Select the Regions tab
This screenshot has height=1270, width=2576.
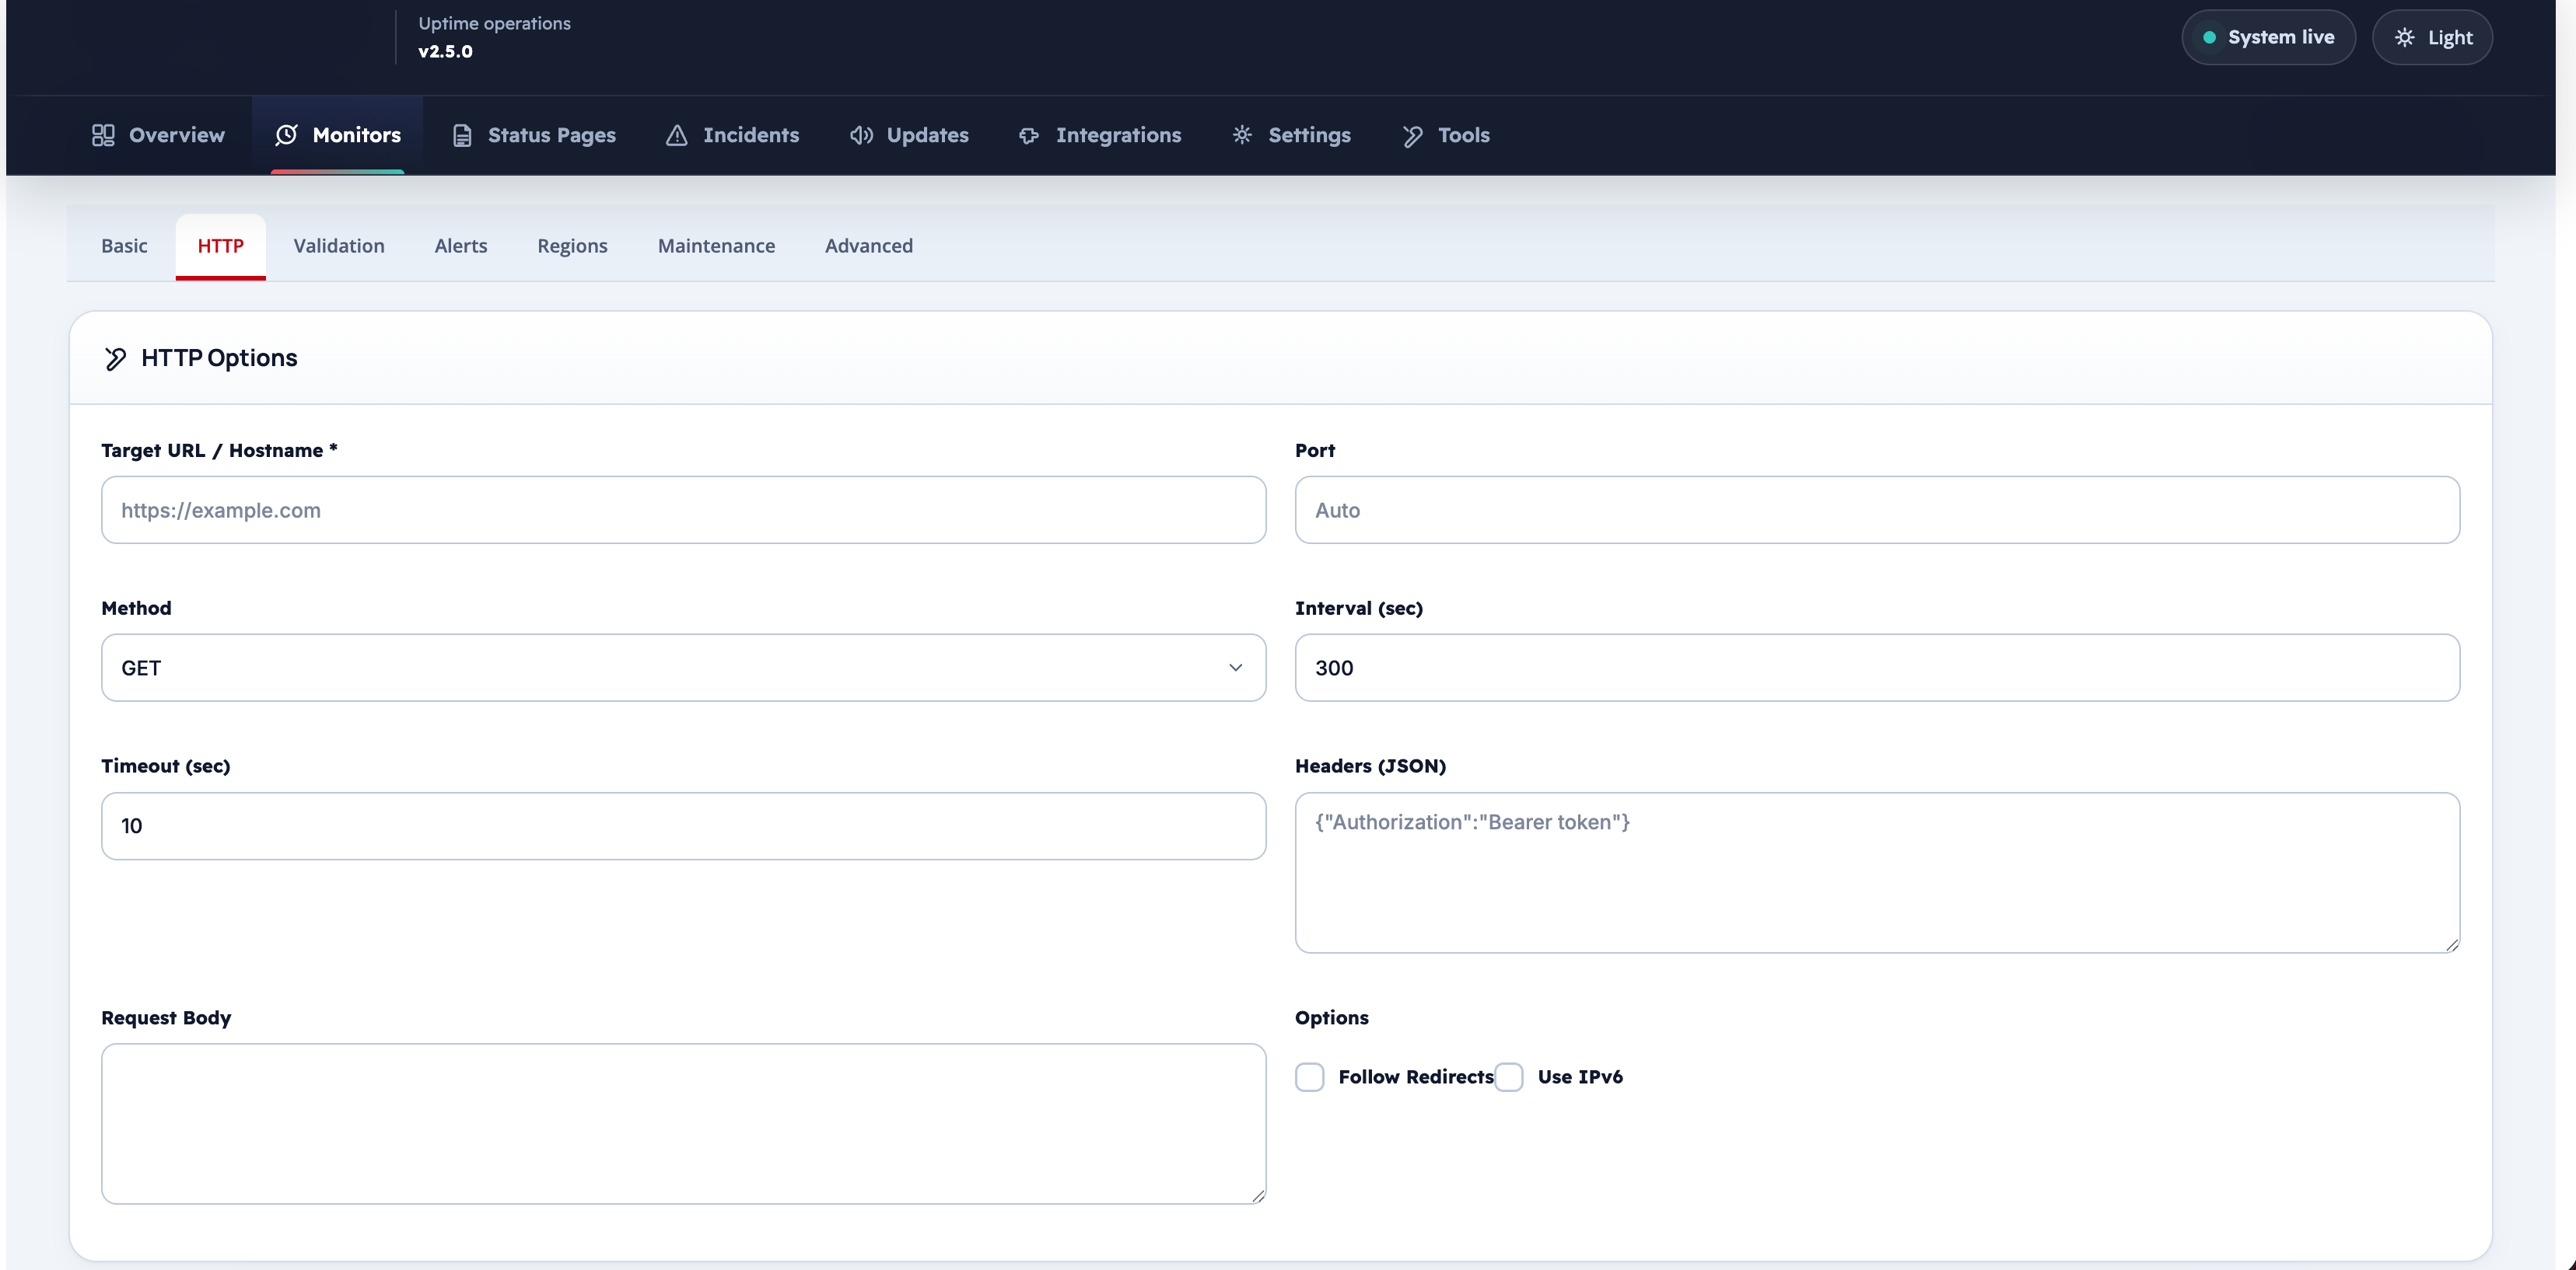tap(572, 246)
